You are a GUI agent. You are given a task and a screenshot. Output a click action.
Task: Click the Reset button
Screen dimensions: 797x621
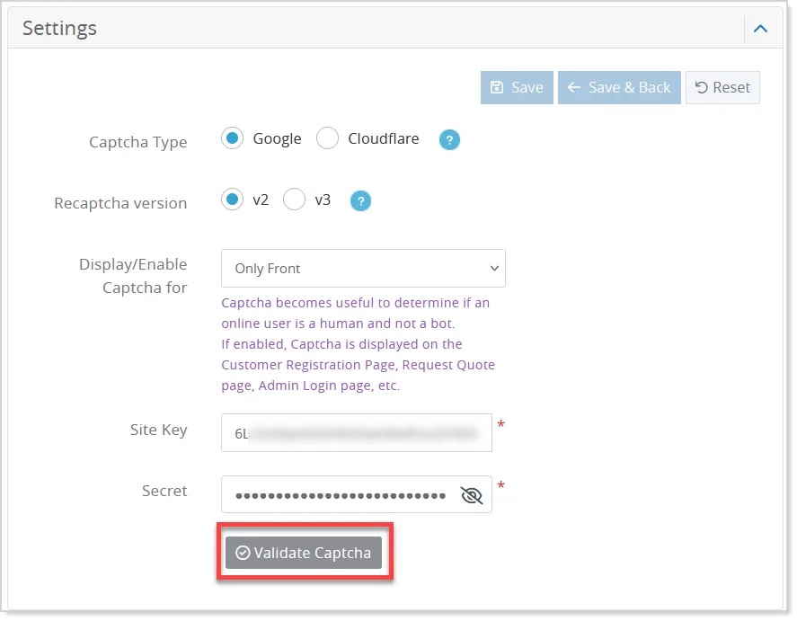[722, 87]
